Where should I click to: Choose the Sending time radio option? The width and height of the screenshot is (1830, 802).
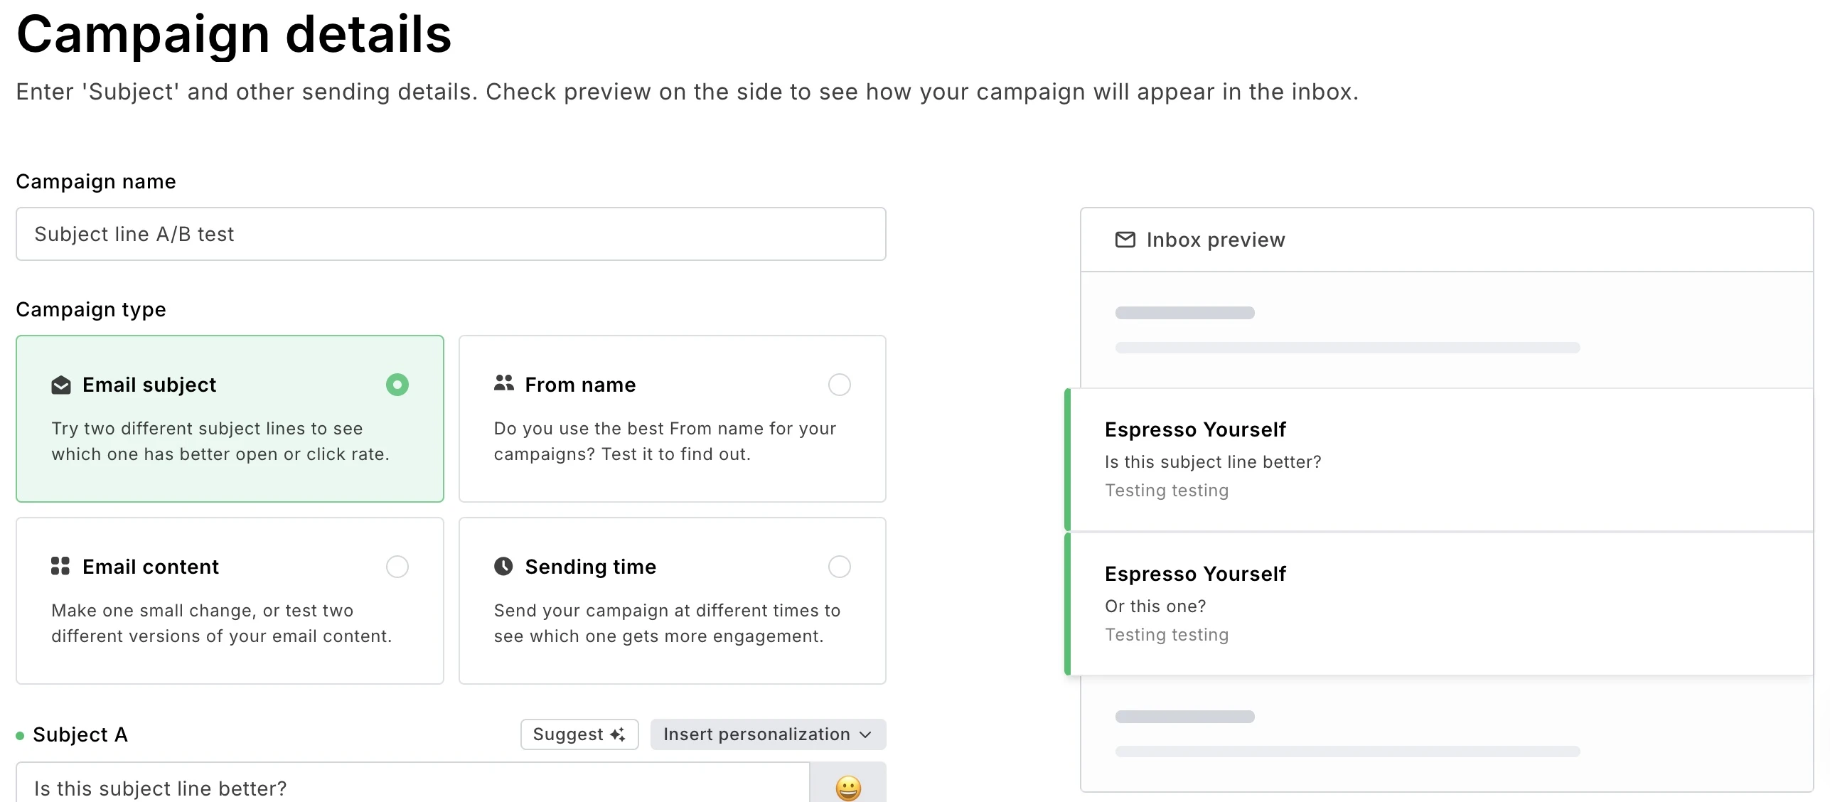click(839, 567)
